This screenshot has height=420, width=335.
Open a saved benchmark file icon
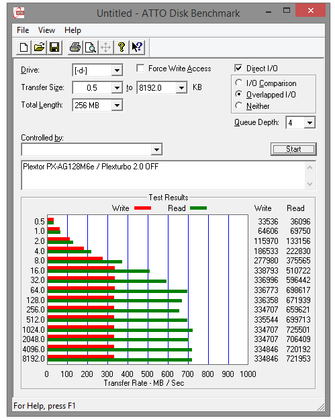pyautogui.click(x=39, y=48)
